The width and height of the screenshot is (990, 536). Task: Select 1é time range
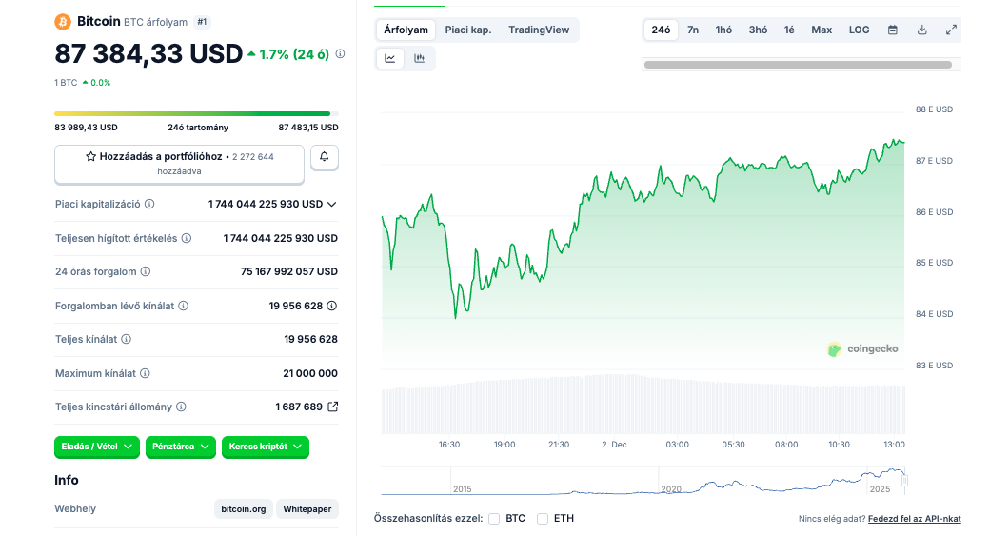coord(789,30)
